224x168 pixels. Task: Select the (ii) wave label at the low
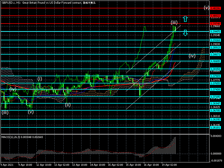point(68,105)
